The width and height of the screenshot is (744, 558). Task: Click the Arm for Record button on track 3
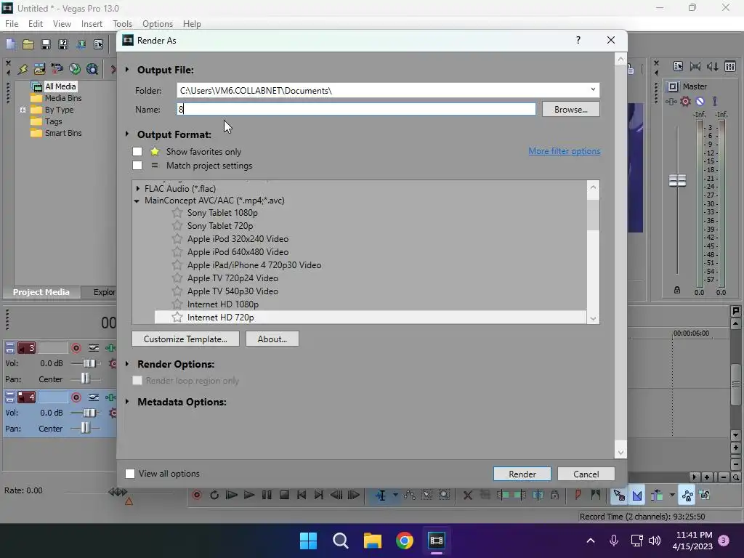[76, 348]
